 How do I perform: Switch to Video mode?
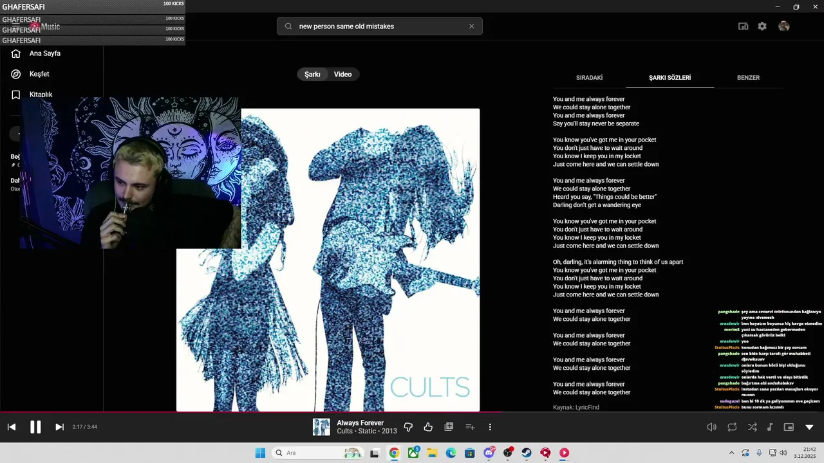(x=342, y=75)
